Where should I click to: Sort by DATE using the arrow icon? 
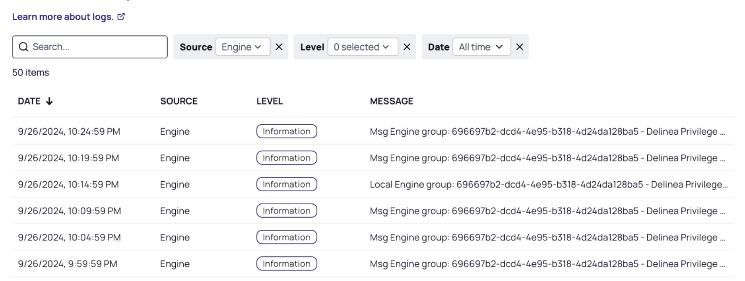(x=49, y=101)
